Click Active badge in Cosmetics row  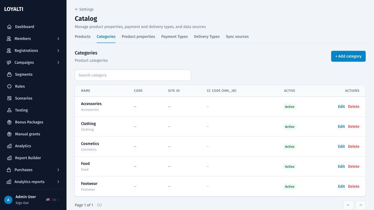pyautogui.click(x=289, y=147)
